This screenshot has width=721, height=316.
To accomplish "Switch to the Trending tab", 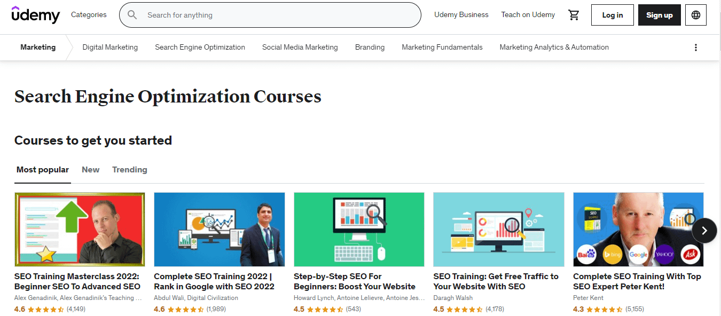I will (130, 170).
